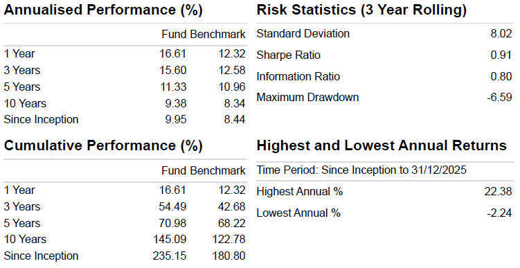Click cumulative 5 Years benchmark value 68.22
The image size is (520, 268).
tap(232, 223)
